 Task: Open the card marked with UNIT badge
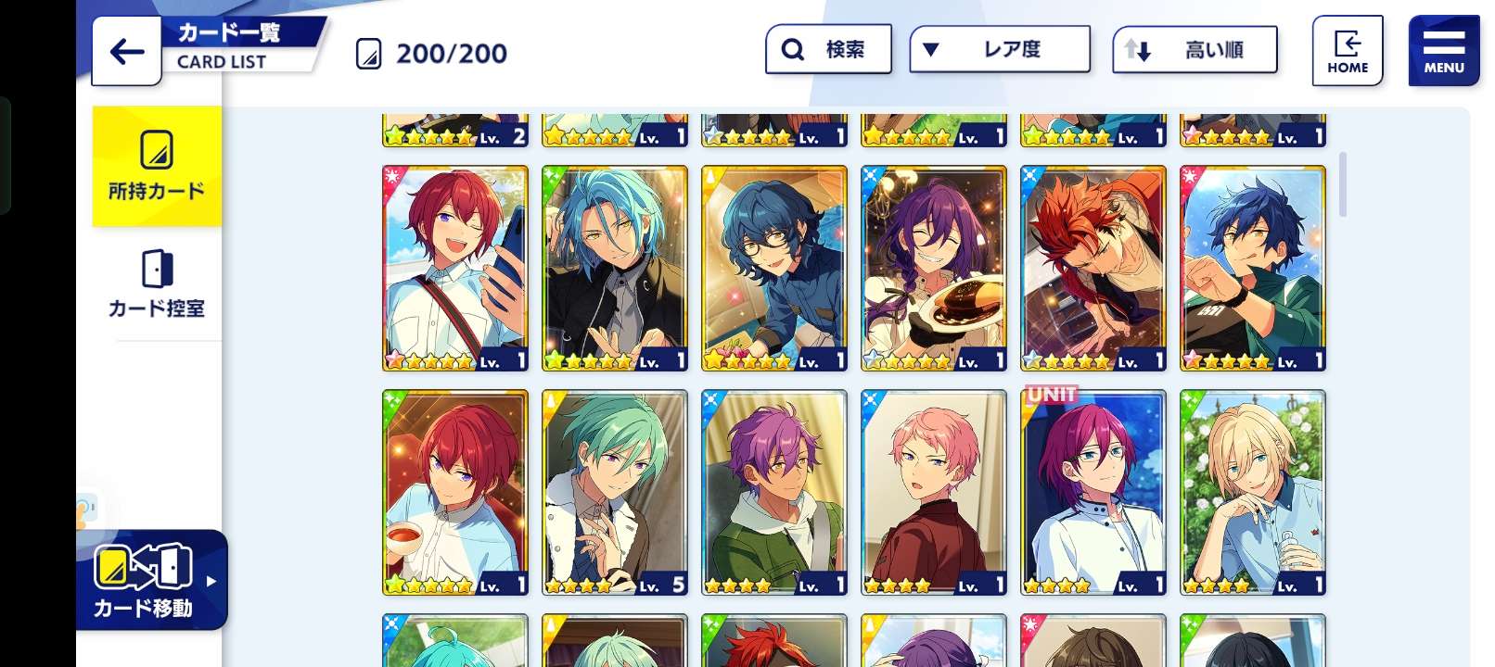coord(1093,493)
